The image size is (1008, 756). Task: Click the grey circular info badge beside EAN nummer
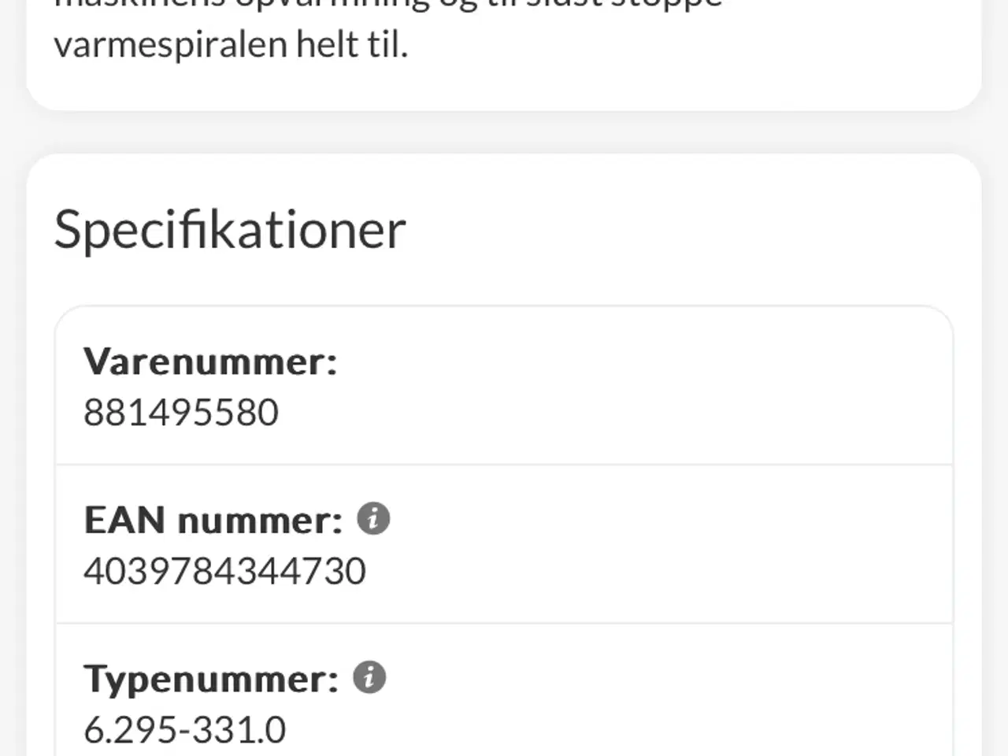tap(375, 518)
